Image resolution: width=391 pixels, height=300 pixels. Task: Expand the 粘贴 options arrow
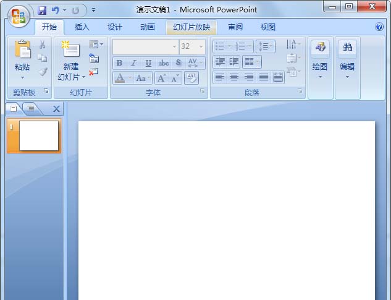pyautogui.click(x=22, y=78)
